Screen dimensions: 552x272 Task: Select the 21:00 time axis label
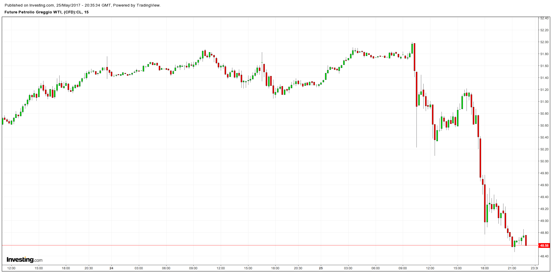click(x=512, y=268)
